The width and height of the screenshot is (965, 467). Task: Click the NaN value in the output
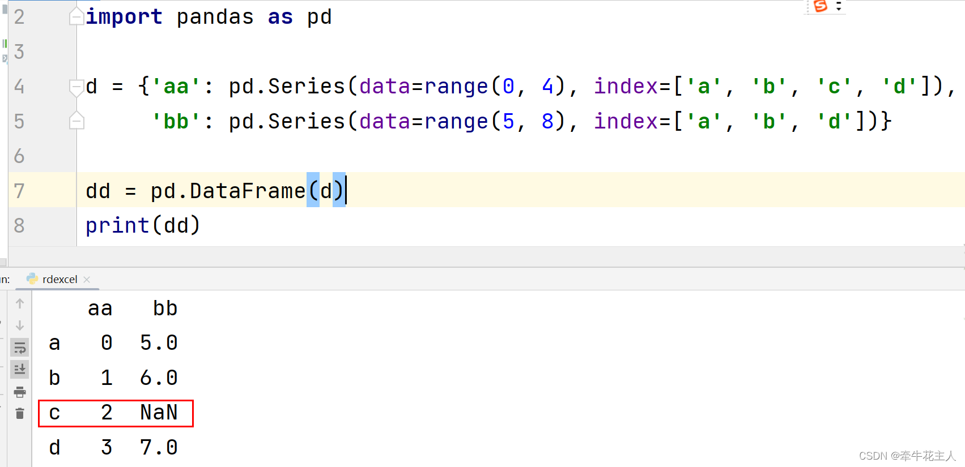coord(159,413)
